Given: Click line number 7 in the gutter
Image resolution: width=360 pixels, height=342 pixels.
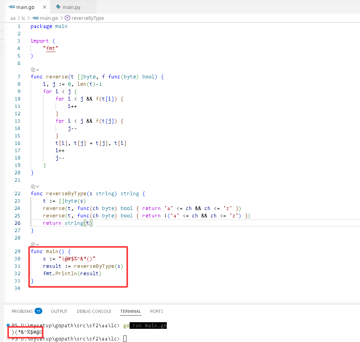Looking at the screenshot, I should tap(19, 77).
